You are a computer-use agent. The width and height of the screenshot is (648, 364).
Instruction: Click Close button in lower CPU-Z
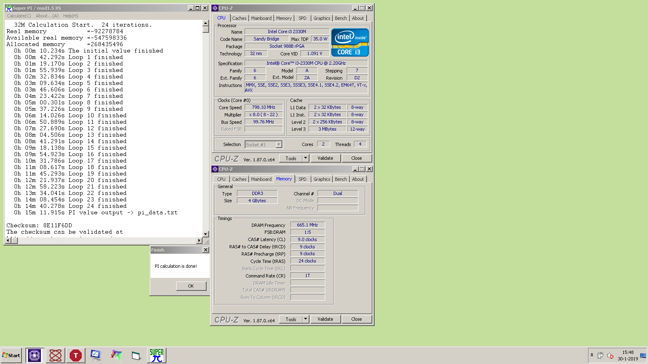point(356,319)
